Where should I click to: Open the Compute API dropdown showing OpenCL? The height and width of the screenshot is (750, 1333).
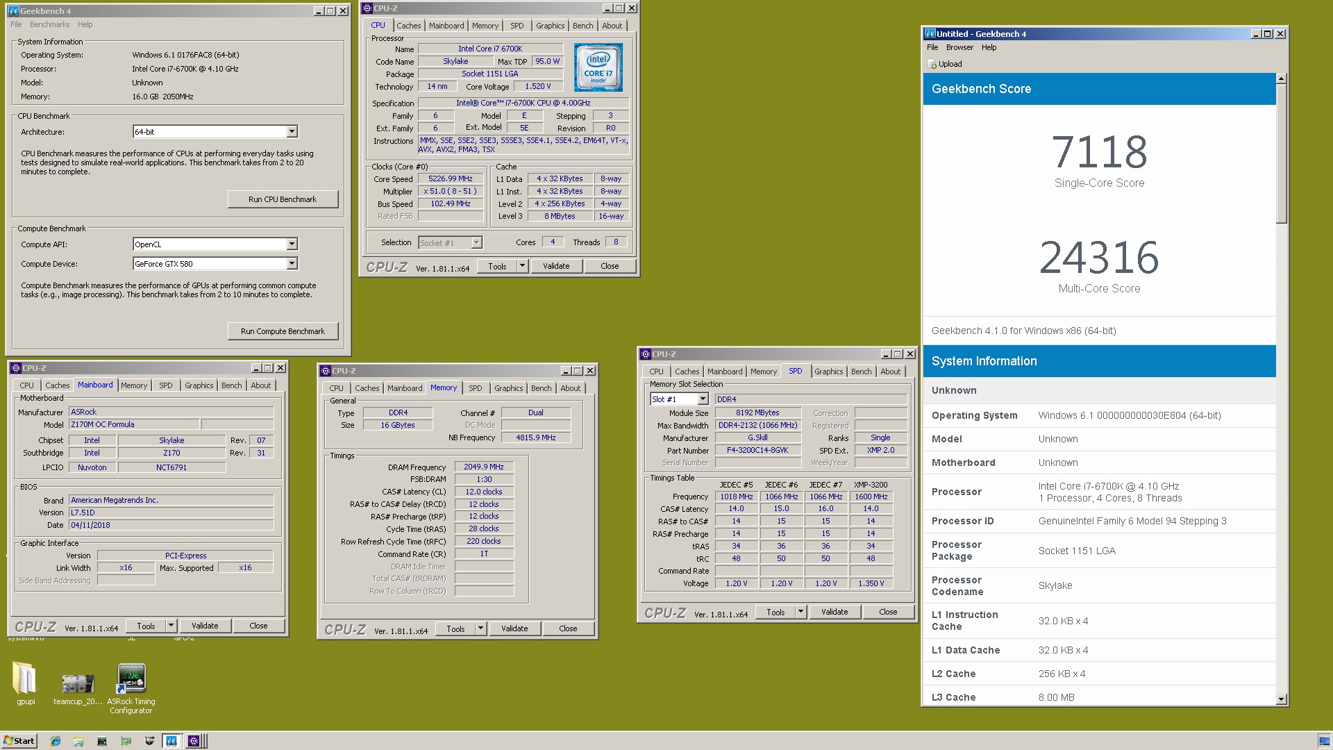point(292,244)
